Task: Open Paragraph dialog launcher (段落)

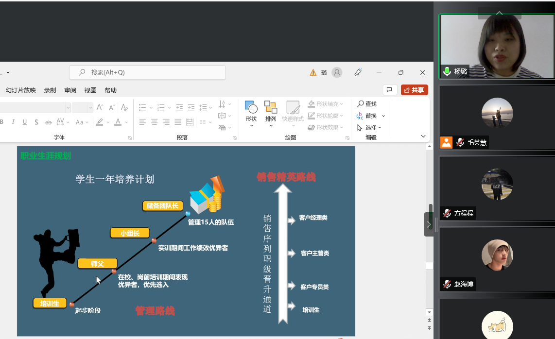Action: coord(234,137)
